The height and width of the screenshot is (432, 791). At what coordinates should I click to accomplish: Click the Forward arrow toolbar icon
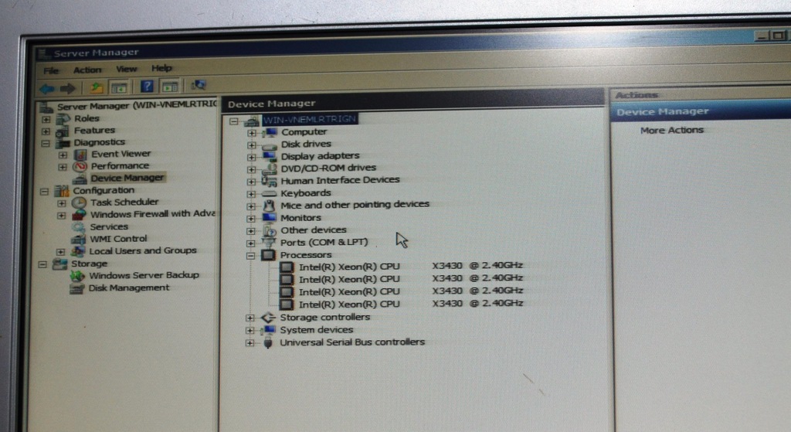tap(68, 89)
